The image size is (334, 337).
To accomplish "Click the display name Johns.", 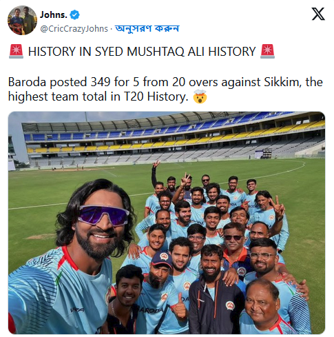I will [54, 14].
